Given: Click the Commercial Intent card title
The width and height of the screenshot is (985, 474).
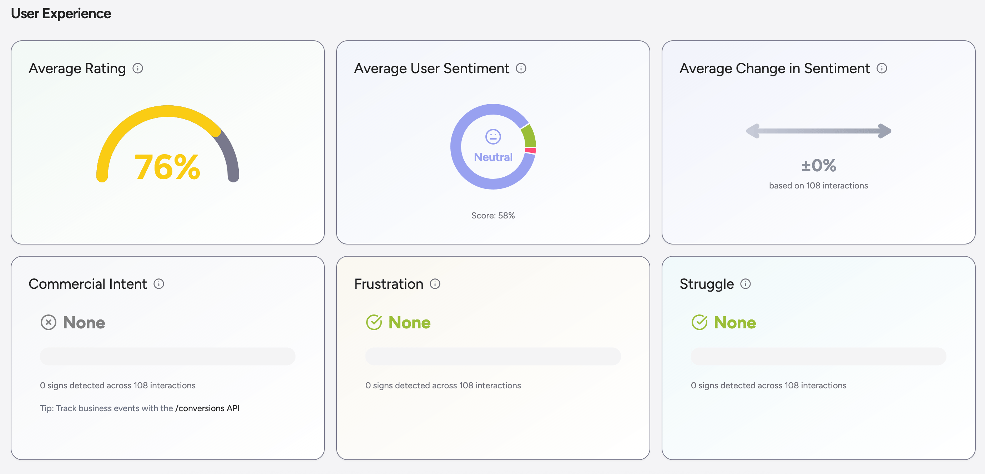Looking at the screenshot, I should tap(88, 284).
